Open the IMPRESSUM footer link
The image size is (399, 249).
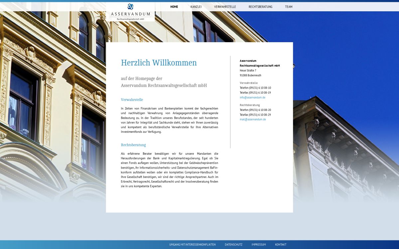[x=259, y=244]
